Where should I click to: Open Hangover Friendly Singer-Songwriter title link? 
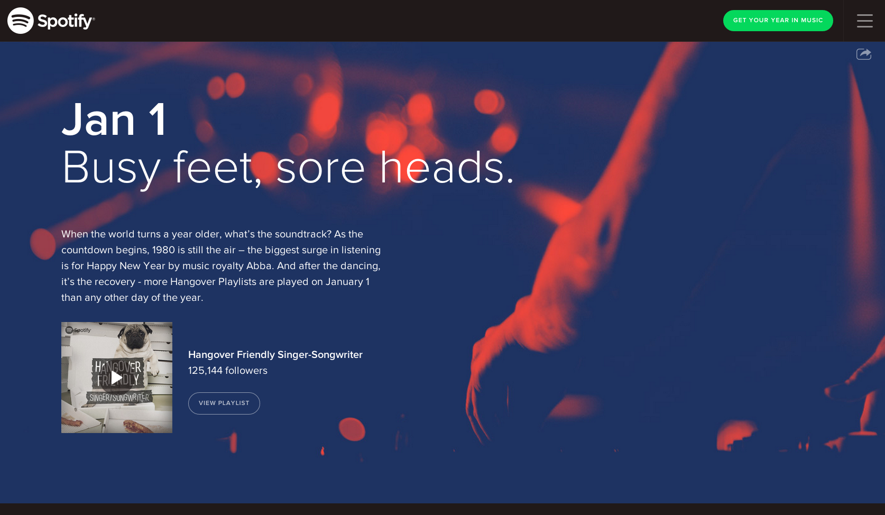pyautogui.click(x=275, y=355)
